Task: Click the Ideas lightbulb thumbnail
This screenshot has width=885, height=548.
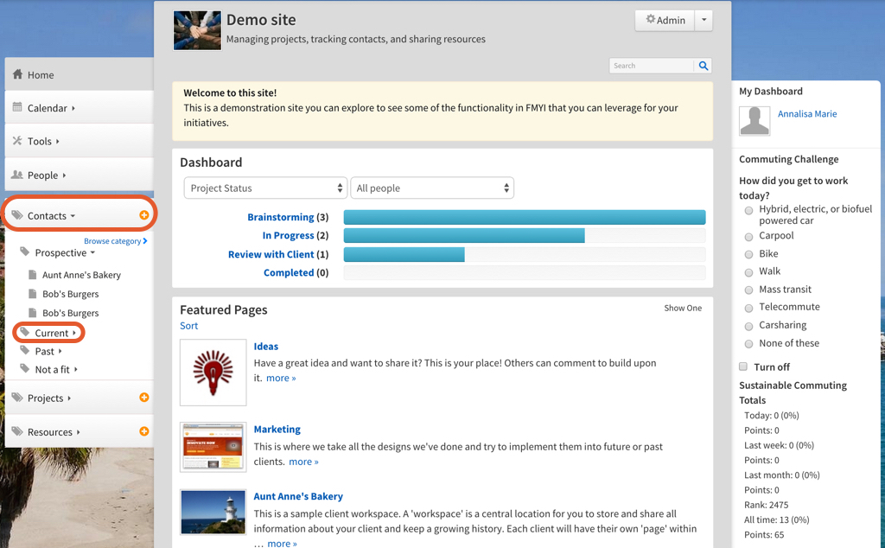Action: [x=213, y=373]
